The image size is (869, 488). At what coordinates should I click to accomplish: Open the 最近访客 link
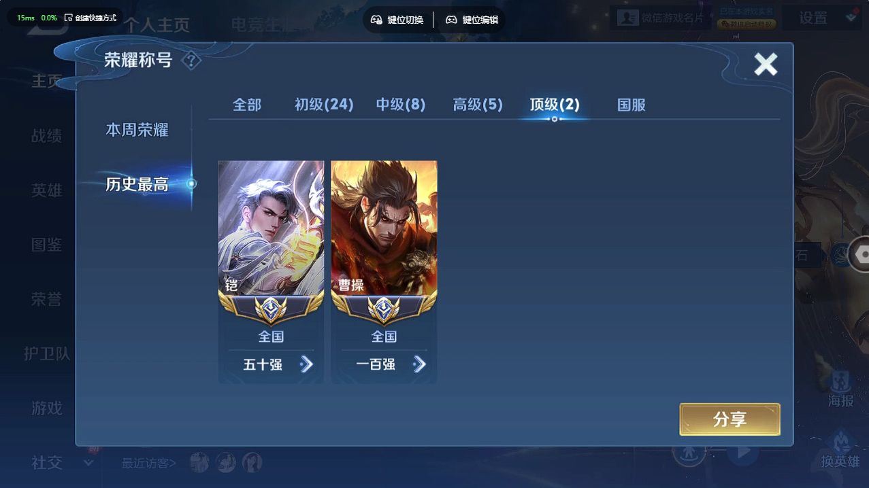coord(149,464)
